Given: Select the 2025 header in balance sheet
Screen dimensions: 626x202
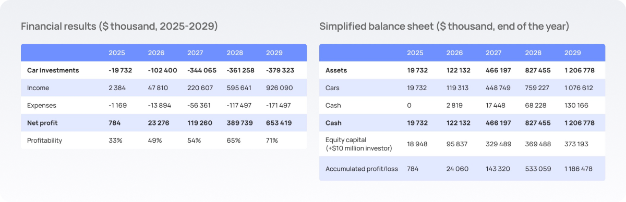Looking at the screenshot, I should 415,53.
